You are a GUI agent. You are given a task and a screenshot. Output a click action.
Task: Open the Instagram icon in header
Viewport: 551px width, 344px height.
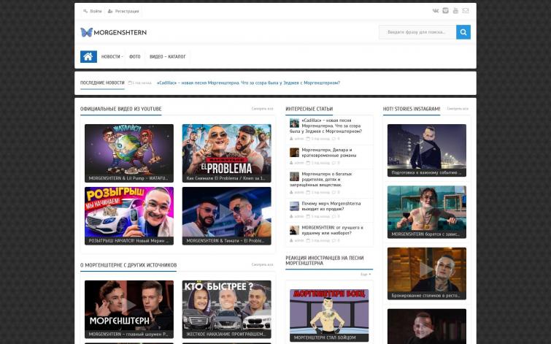[446, 10]
